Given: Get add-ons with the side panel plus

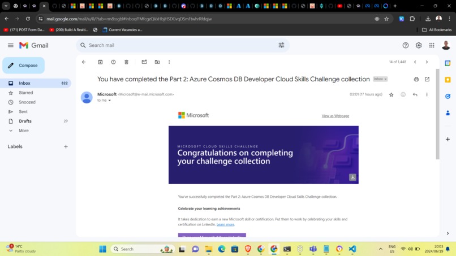Looking at the screenshot, I should [x=448, y=139].
